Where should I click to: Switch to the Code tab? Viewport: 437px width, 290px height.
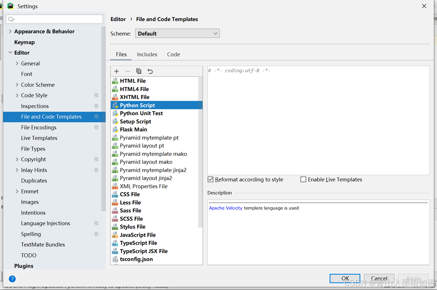[x=174, y=54]
